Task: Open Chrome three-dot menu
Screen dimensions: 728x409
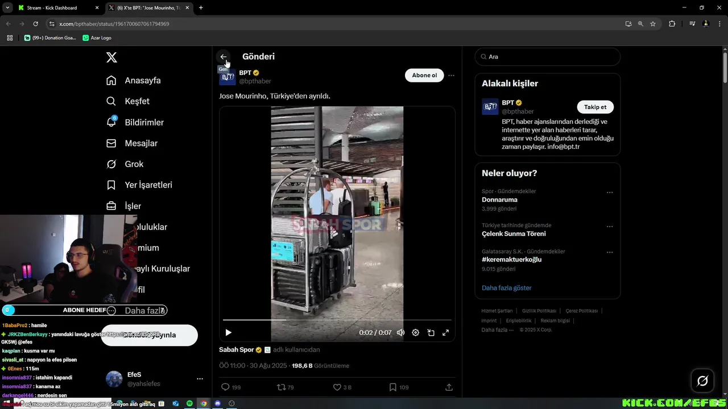Action: 719,24
